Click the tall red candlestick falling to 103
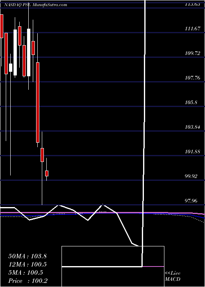 [x=38, y=102]
